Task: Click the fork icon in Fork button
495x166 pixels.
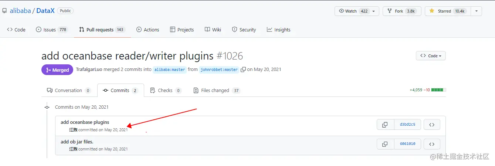Action: tap(390, 11)
